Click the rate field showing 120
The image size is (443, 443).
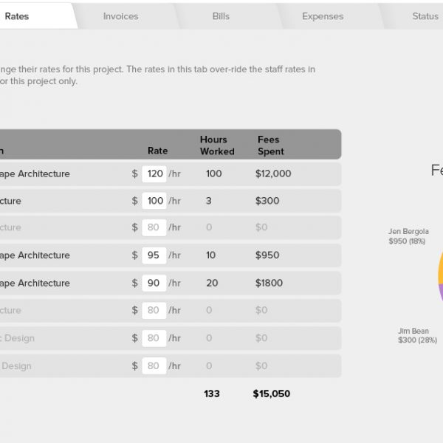pos(154,174)
